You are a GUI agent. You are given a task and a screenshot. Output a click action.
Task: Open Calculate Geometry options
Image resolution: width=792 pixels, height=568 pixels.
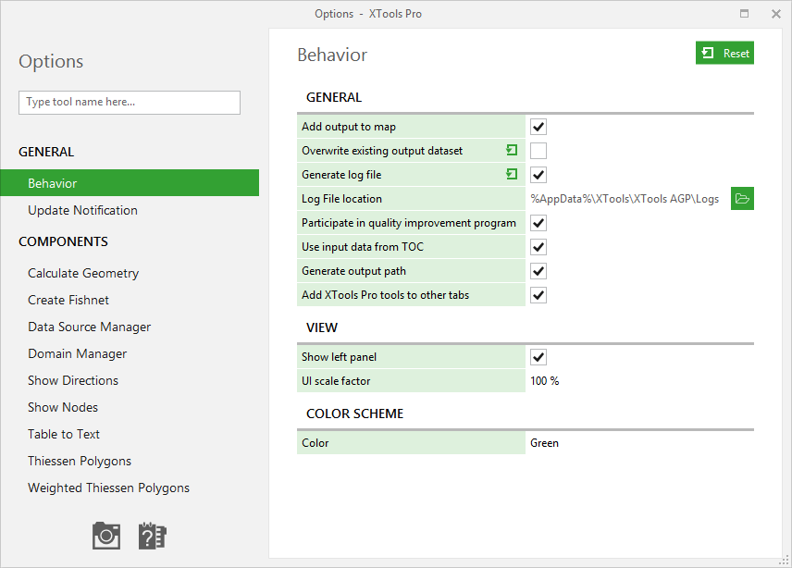(83, 273)
